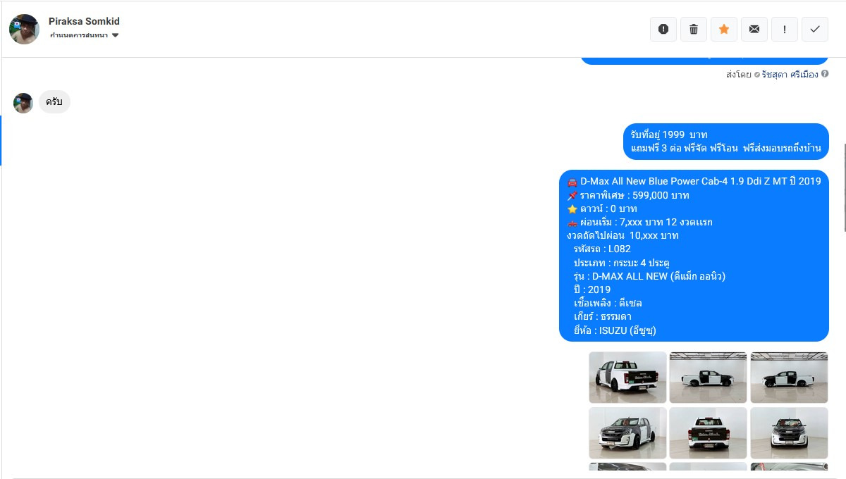Open second-row left truck photo, front angle view

(x=627, y=433)
